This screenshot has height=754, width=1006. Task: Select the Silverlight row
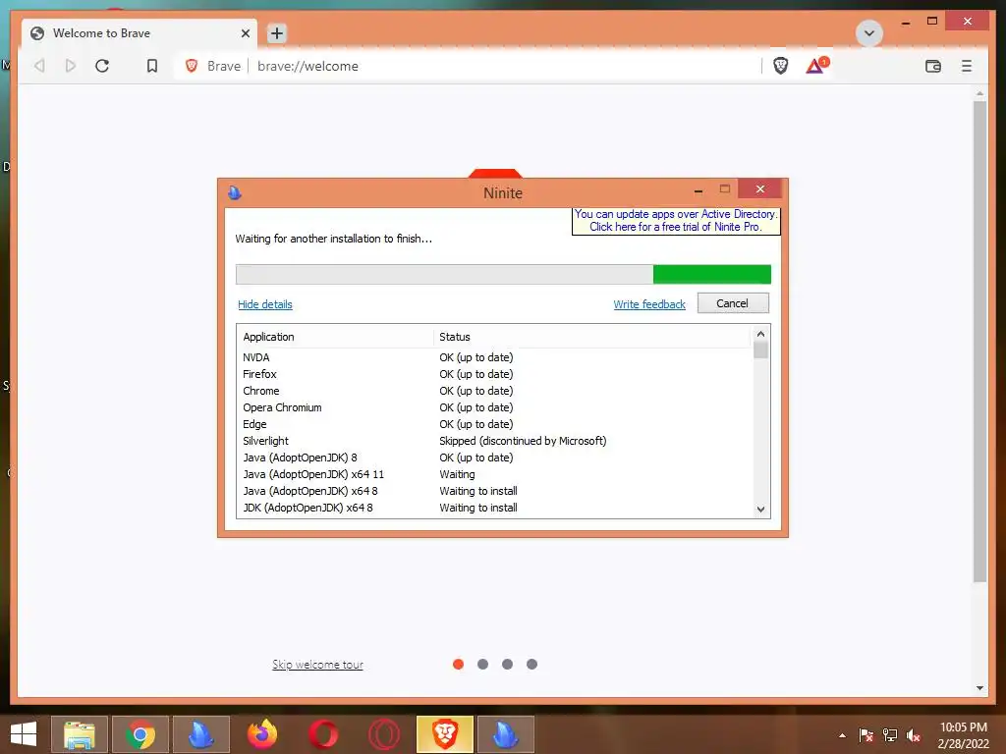tap(494, 441)
